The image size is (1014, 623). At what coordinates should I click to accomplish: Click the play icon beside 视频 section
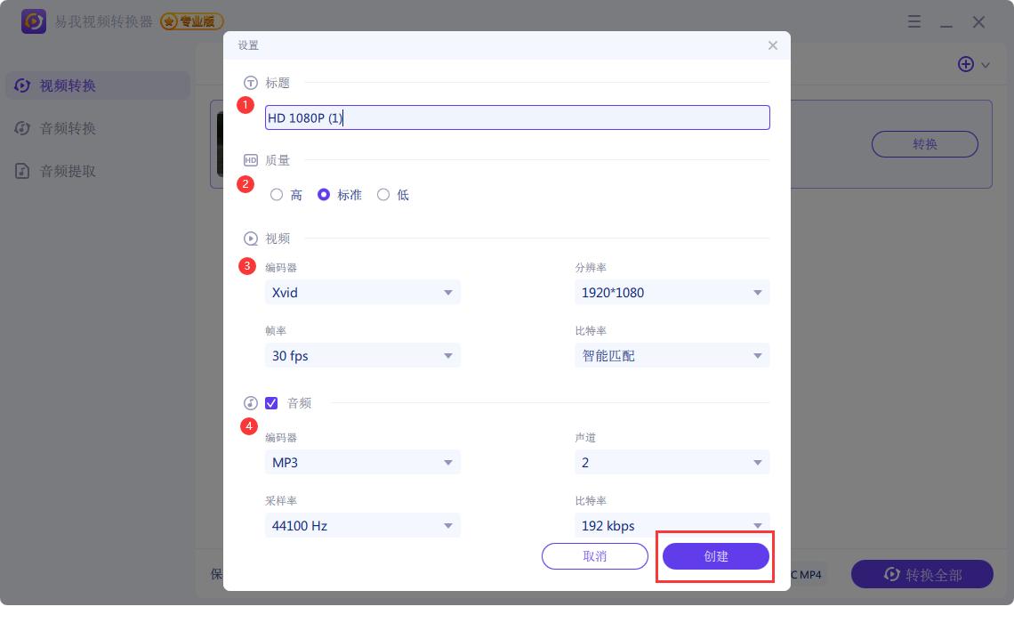click(250, 238)
